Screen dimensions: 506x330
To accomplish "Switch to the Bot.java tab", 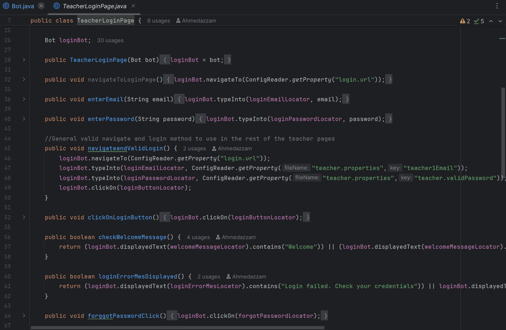I will pyautogui.click(x=22, y=6).
